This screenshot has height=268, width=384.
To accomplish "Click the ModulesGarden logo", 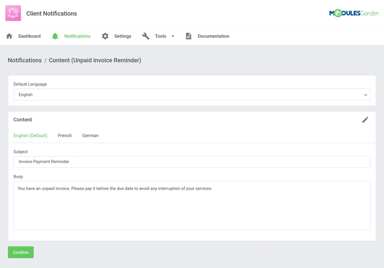I will pyautogui.click(x=354, y=13).
